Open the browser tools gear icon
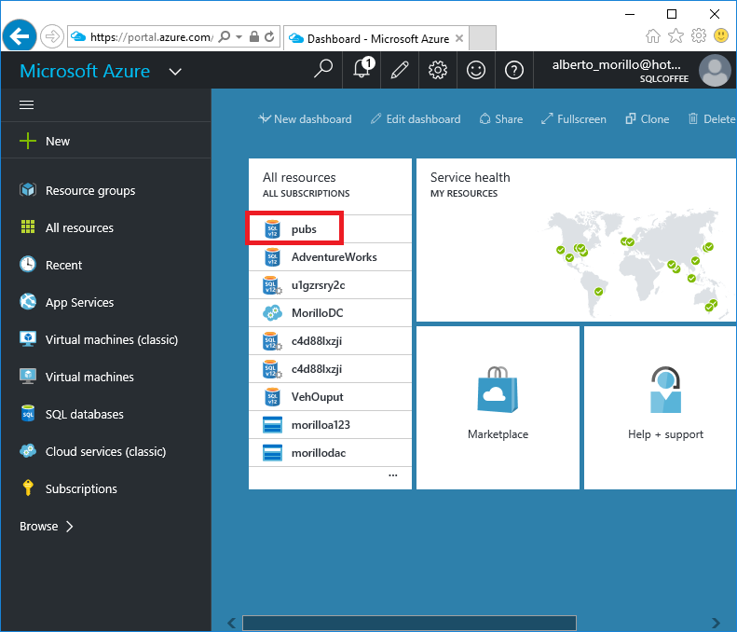The image size is (737, 632). (699, 35)
